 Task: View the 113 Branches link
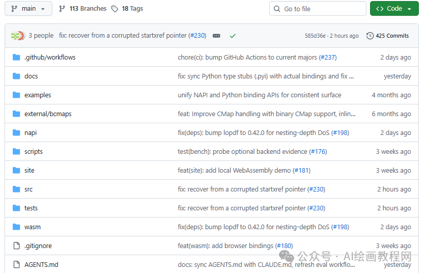click(x=88, y=9)
